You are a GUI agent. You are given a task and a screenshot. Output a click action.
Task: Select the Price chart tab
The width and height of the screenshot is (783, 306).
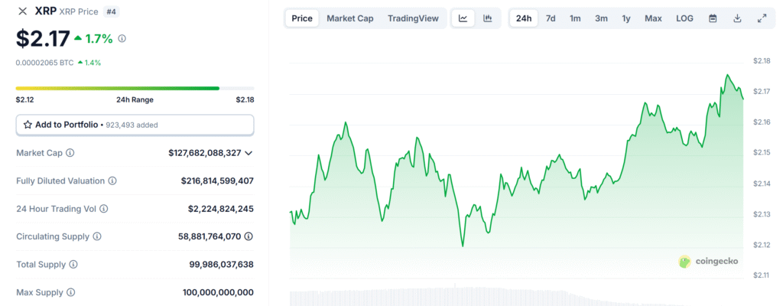pos(302,18)
